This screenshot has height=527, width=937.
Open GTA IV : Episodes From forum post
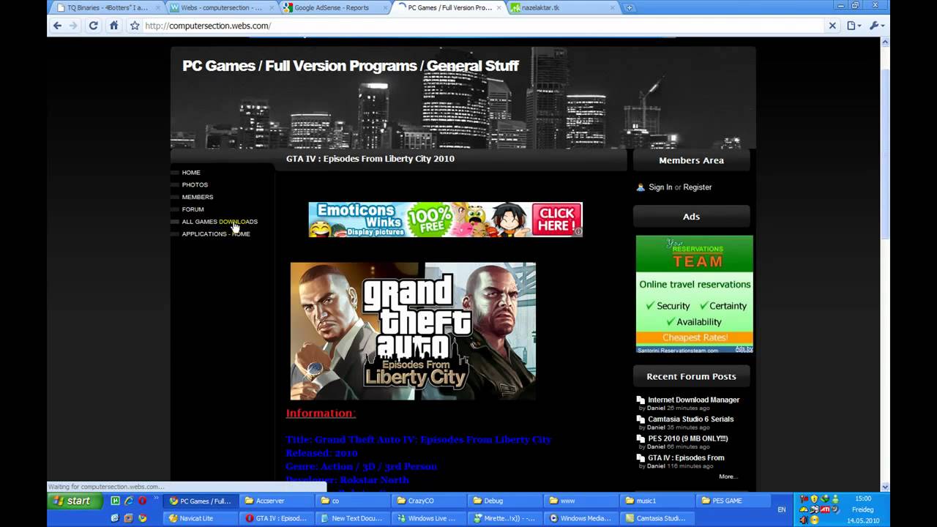[x=686, y=458]
